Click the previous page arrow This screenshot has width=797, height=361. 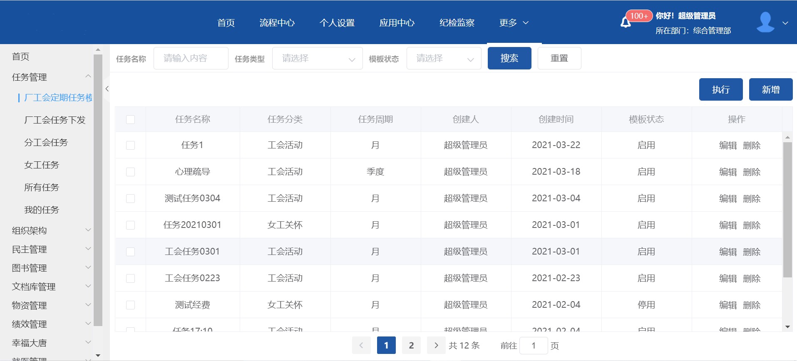click(x=361, y=345)
